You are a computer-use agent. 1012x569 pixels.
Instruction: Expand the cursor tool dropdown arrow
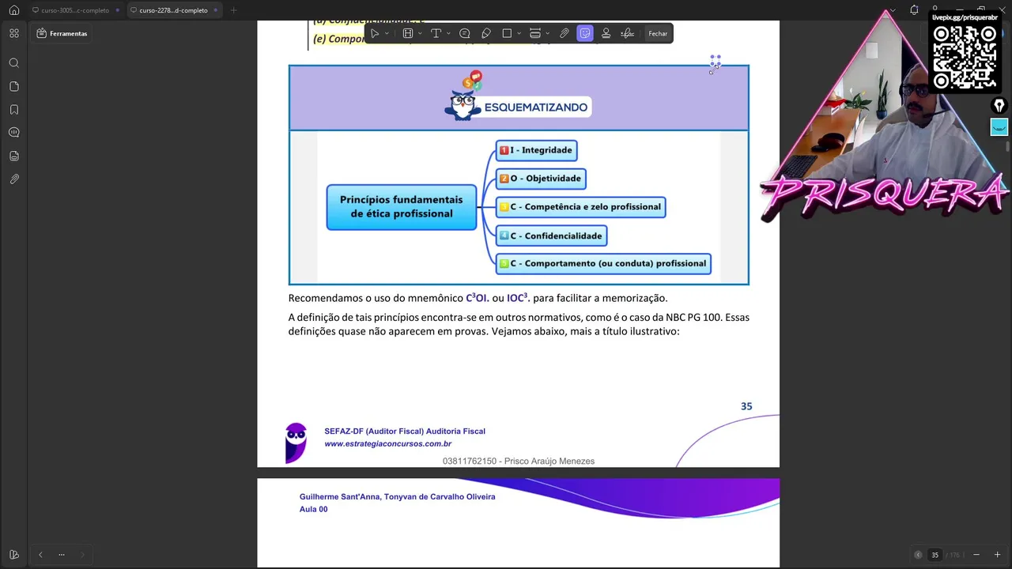coord(387,33)
